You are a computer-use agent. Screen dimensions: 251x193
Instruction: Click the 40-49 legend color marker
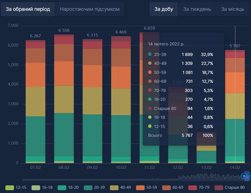[x=114, y=187]
